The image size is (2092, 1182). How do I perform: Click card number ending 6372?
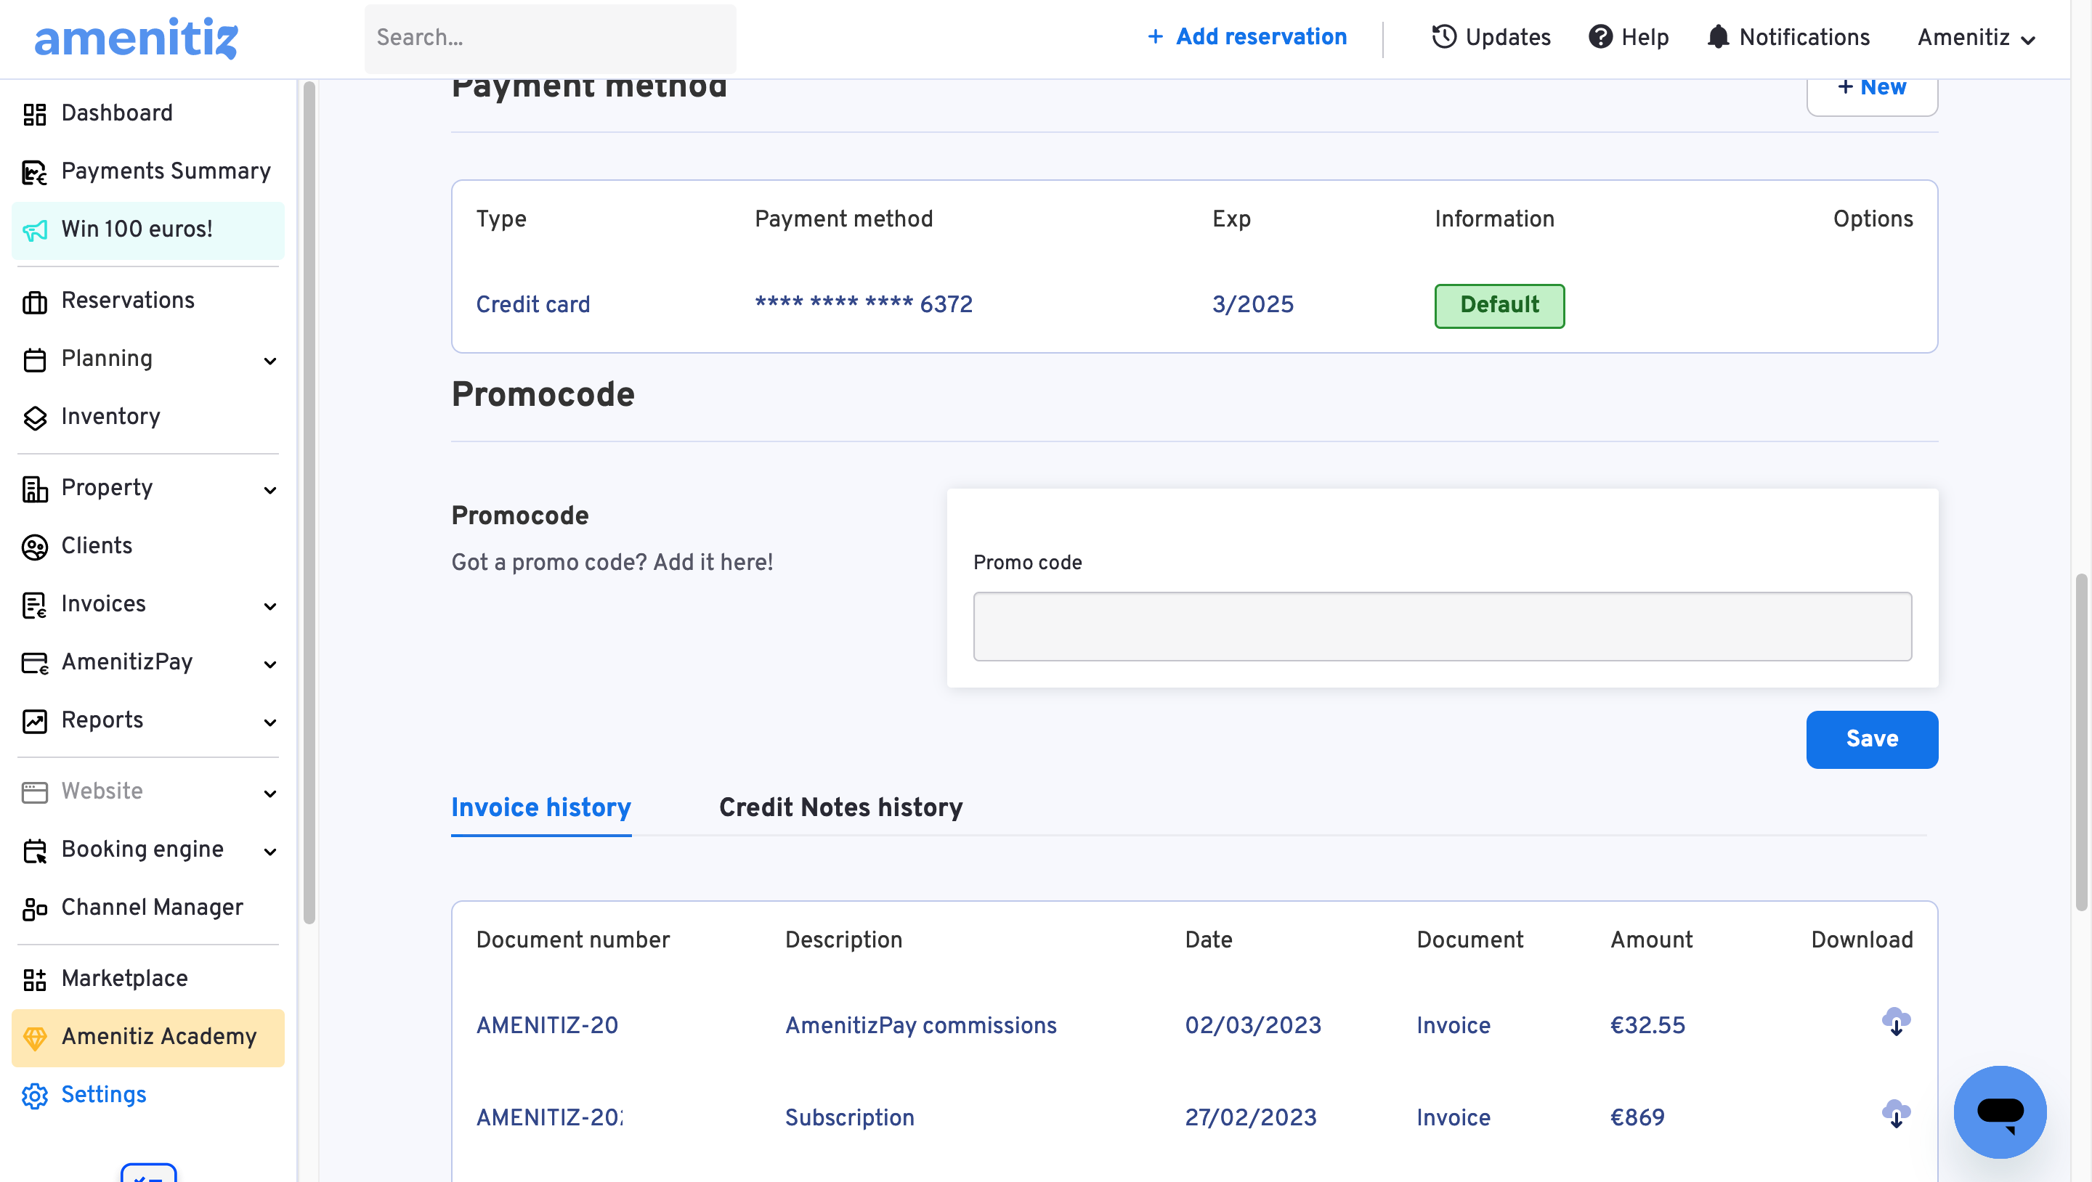click(864, 304)
